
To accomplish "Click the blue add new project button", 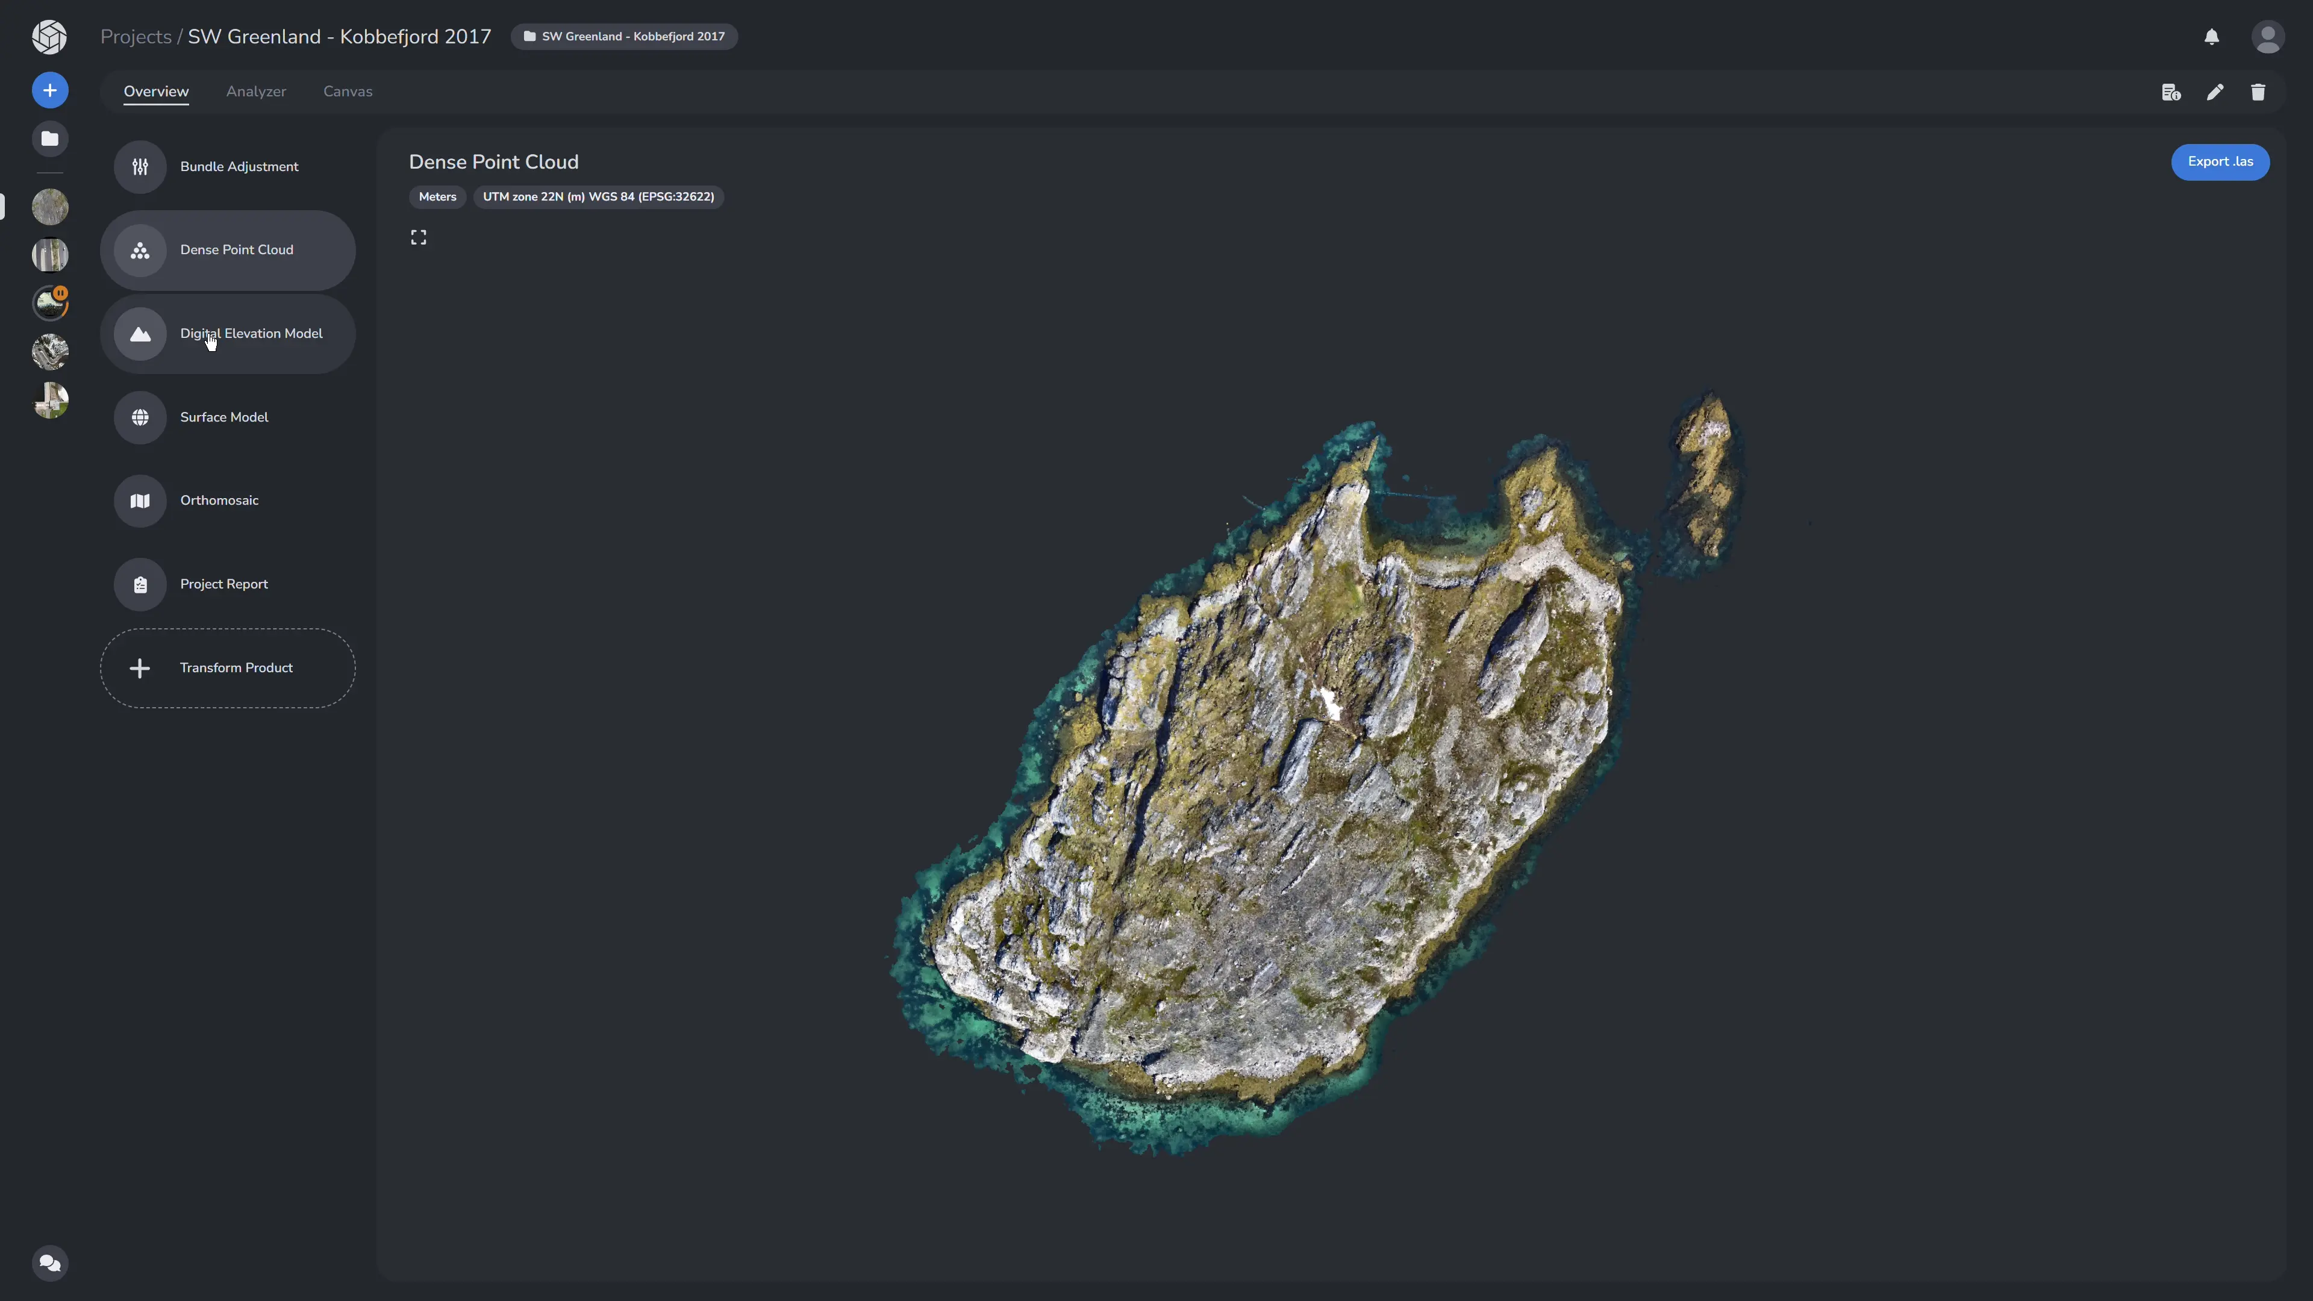I will [x=50, y=90].
